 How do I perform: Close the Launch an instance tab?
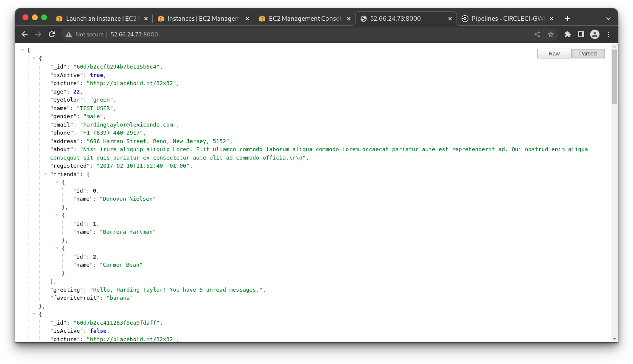click(x=146, y=19)
